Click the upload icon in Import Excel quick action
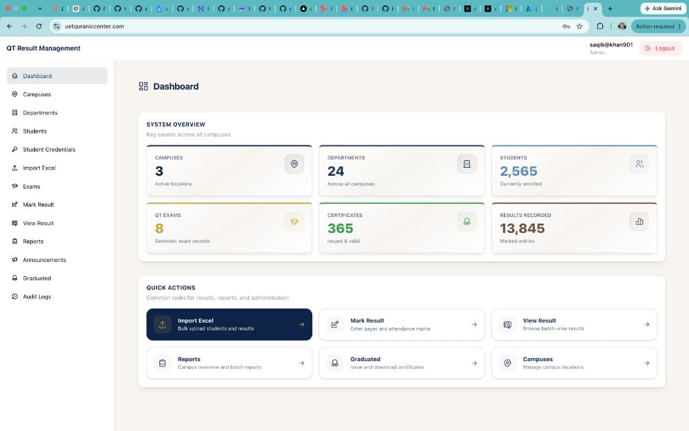 (x=162, y=325)
